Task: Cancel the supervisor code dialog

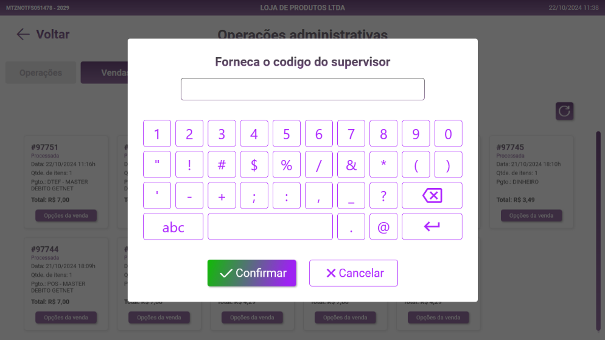Action: [353, 273]
